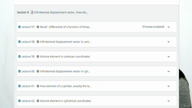Select the Lecture 60 row title
Image resolution: width=192 pixels, height=108 pixels.
click(65, 71)
